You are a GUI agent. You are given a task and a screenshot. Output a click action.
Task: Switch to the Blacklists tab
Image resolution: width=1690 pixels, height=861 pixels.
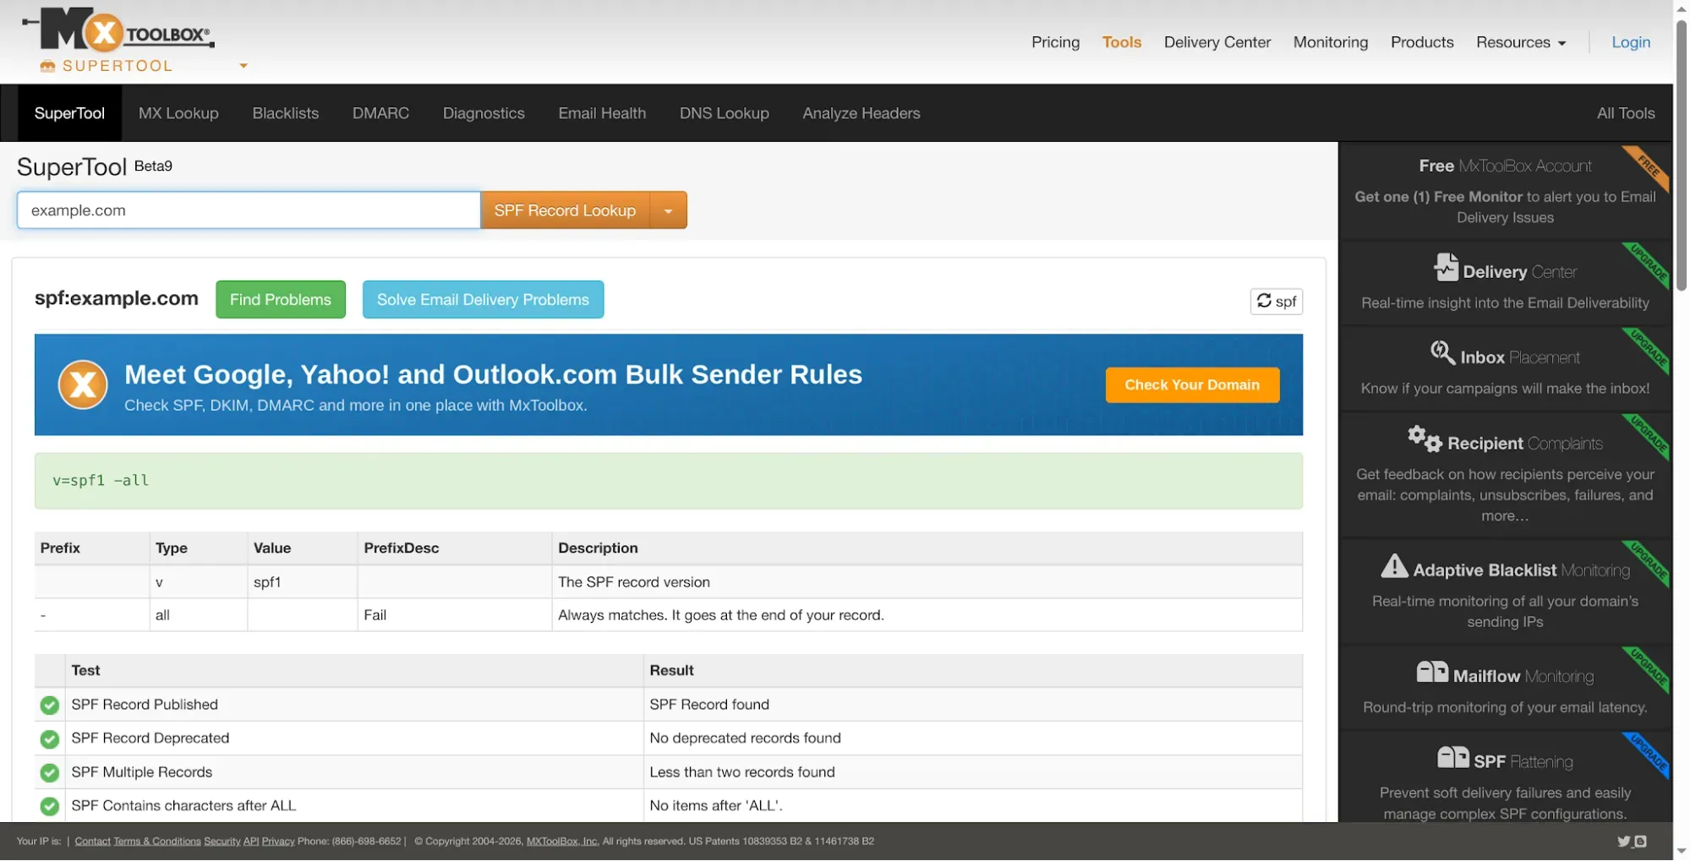[x=285, y=113]
